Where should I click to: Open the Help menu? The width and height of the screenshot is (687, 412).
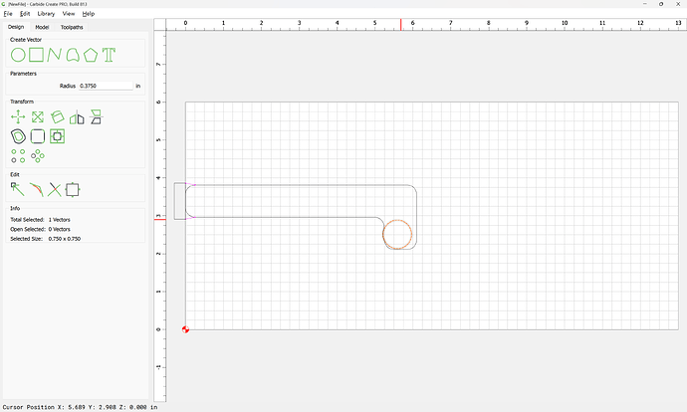coord(88,14)
